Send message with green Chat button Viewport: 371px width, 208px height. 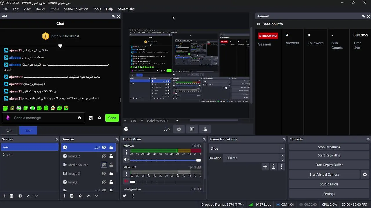112,118
